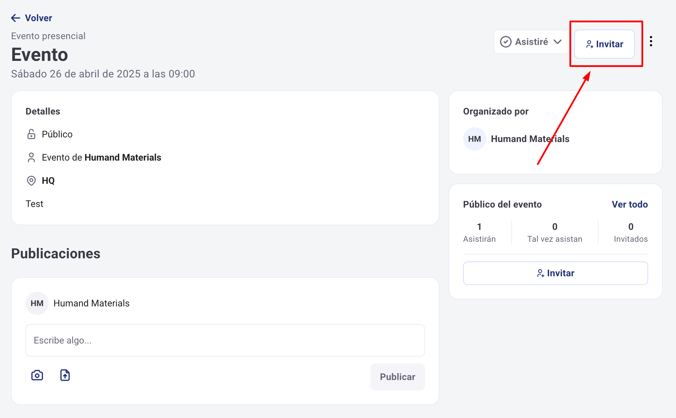Click the file attachment upload icon
This screenshot has width=676, height=418.
65,375
